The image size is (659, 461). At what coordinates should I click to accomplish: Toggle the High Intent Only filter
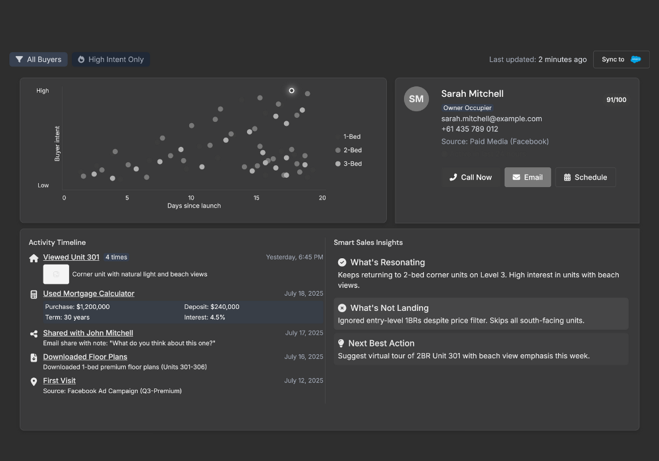[111, 59]
